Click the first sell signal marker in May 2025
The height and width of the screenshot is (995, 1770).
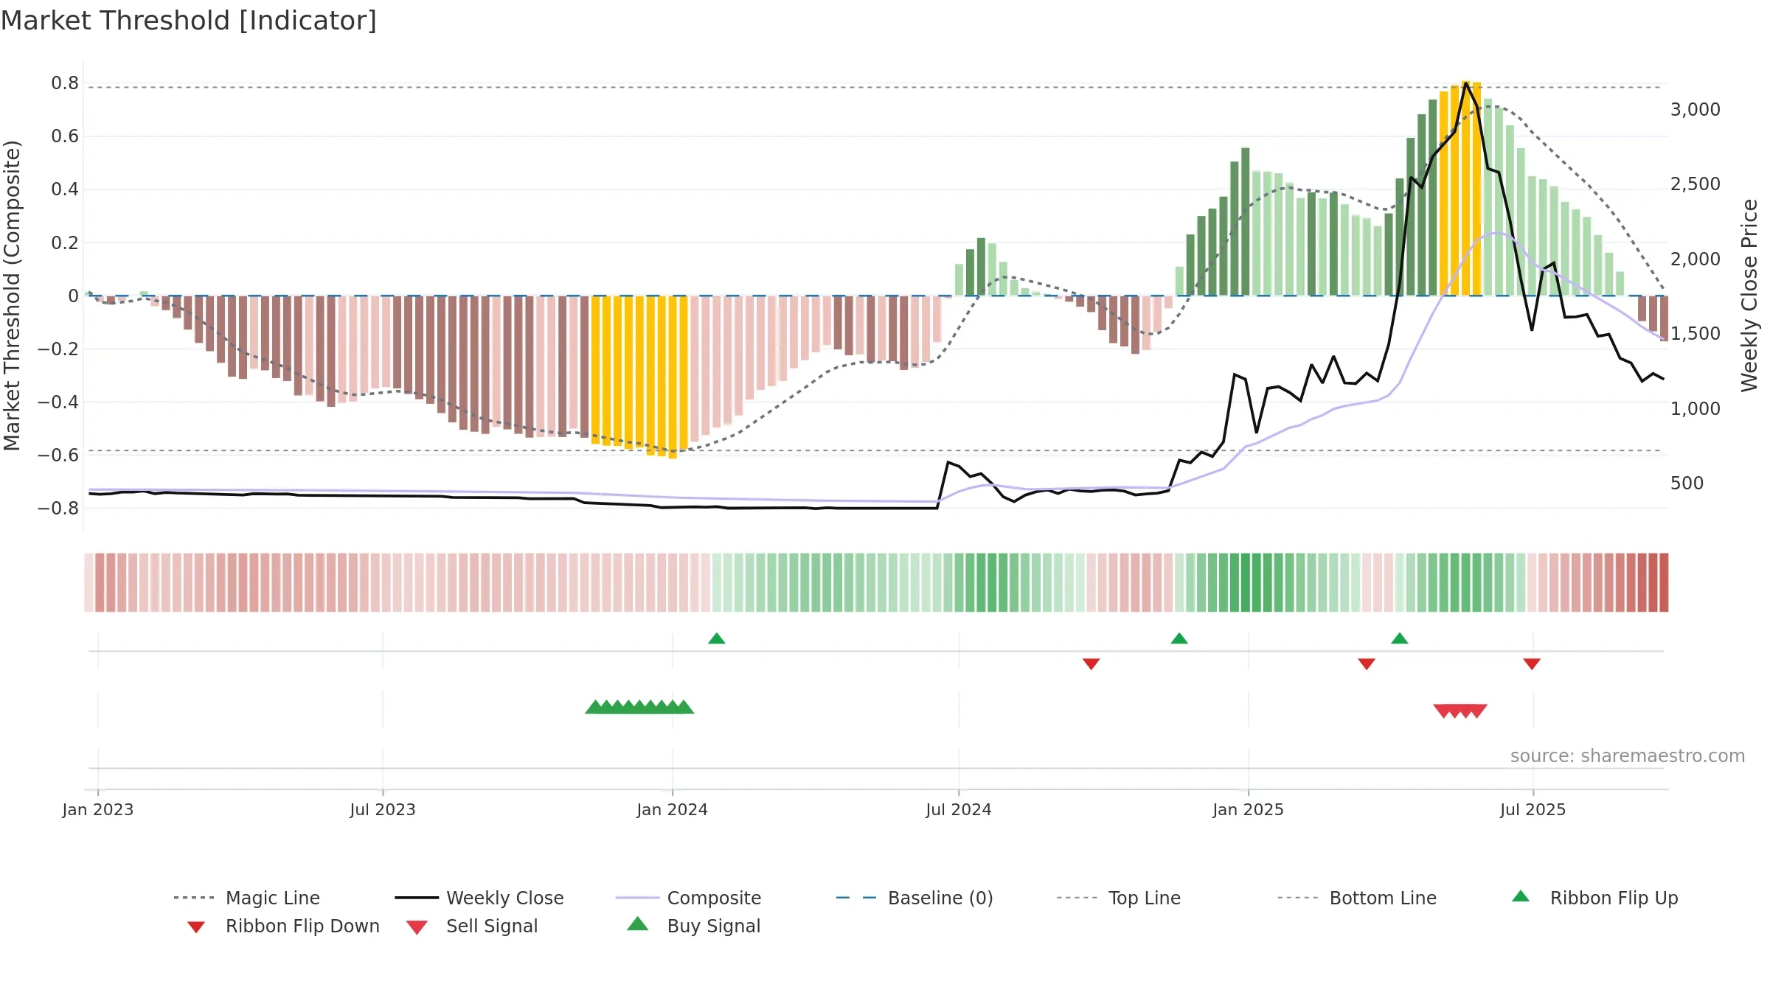tap(1443, 711)
